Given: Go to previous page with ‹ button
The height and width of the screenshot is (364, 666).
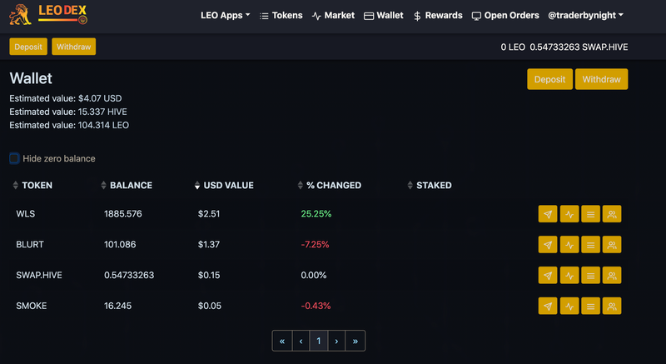Looking at the screenshot, I should 301,341.
